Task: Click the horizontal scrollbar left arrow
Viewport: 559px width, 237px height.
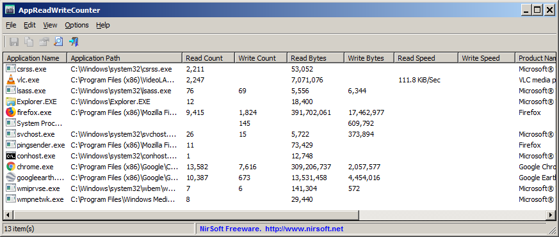Action: tap(8, 215)
